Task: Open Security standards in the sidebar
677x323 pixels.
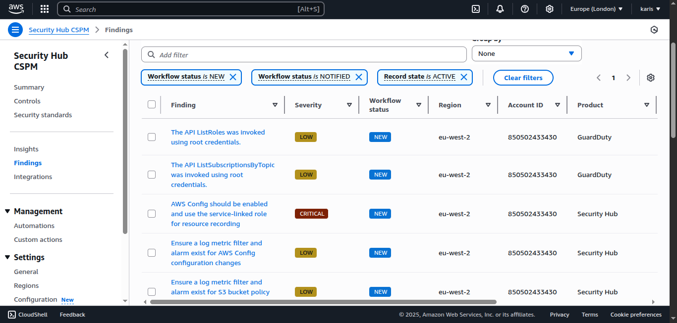Action: [43, 115]
